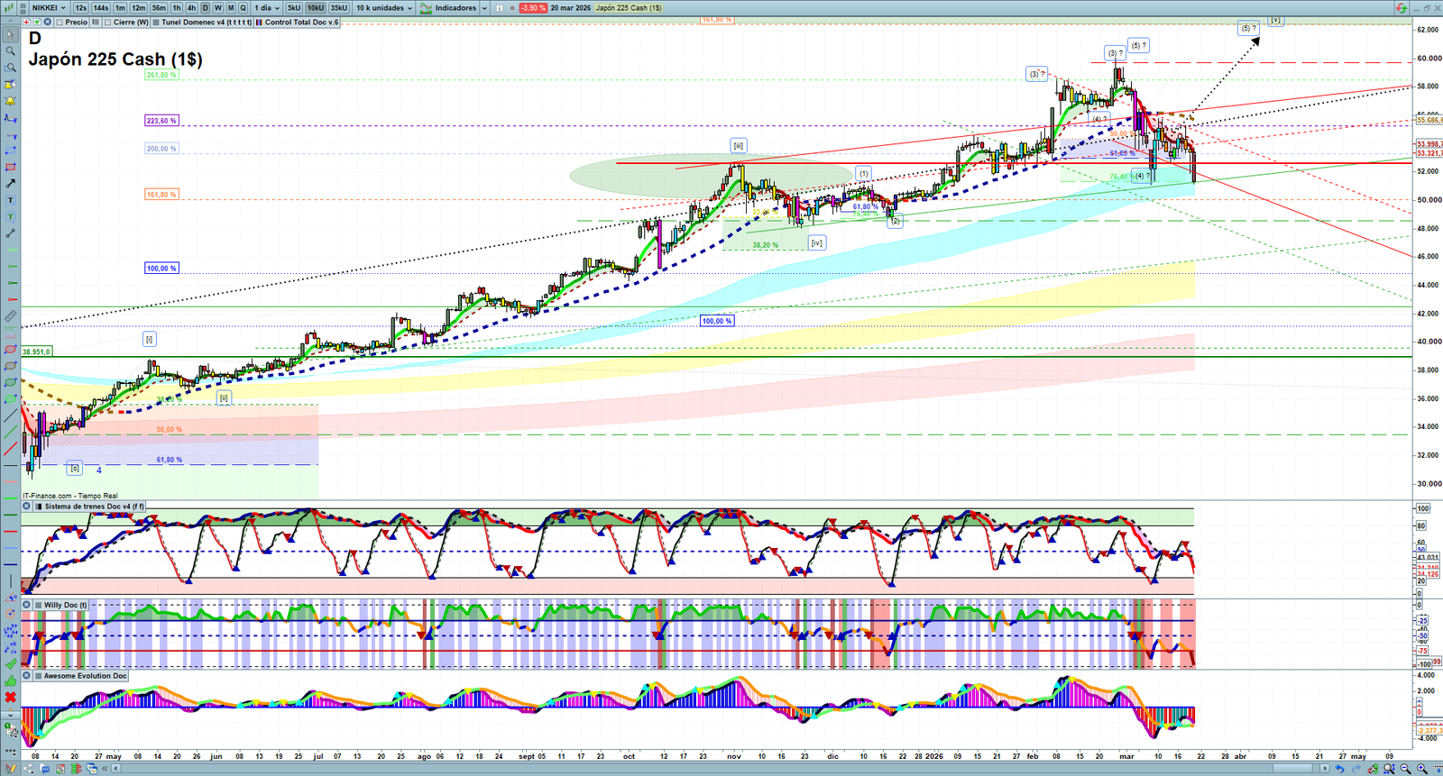1443x776 pixels.
Task: Select the M monthly timeframe button
Action: (230, 8)
